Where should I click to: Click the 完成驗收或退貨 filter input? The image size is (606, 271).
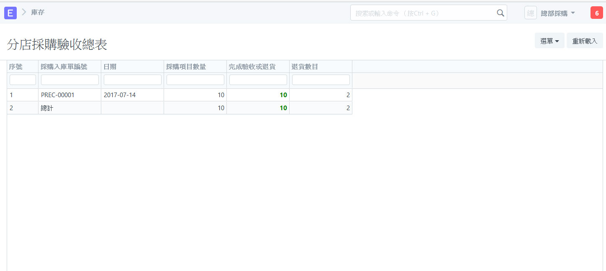pos(258,80)
